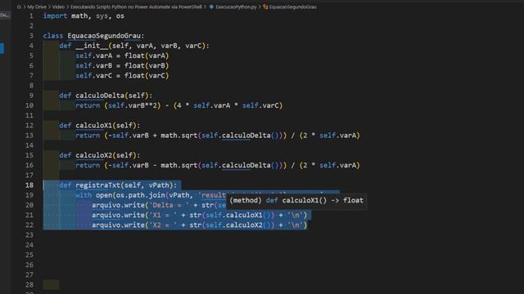This screenshot has width=524, height=294.
Task: Open the 'Video' breadcrumb segment
Action: (x=58, y=7)
